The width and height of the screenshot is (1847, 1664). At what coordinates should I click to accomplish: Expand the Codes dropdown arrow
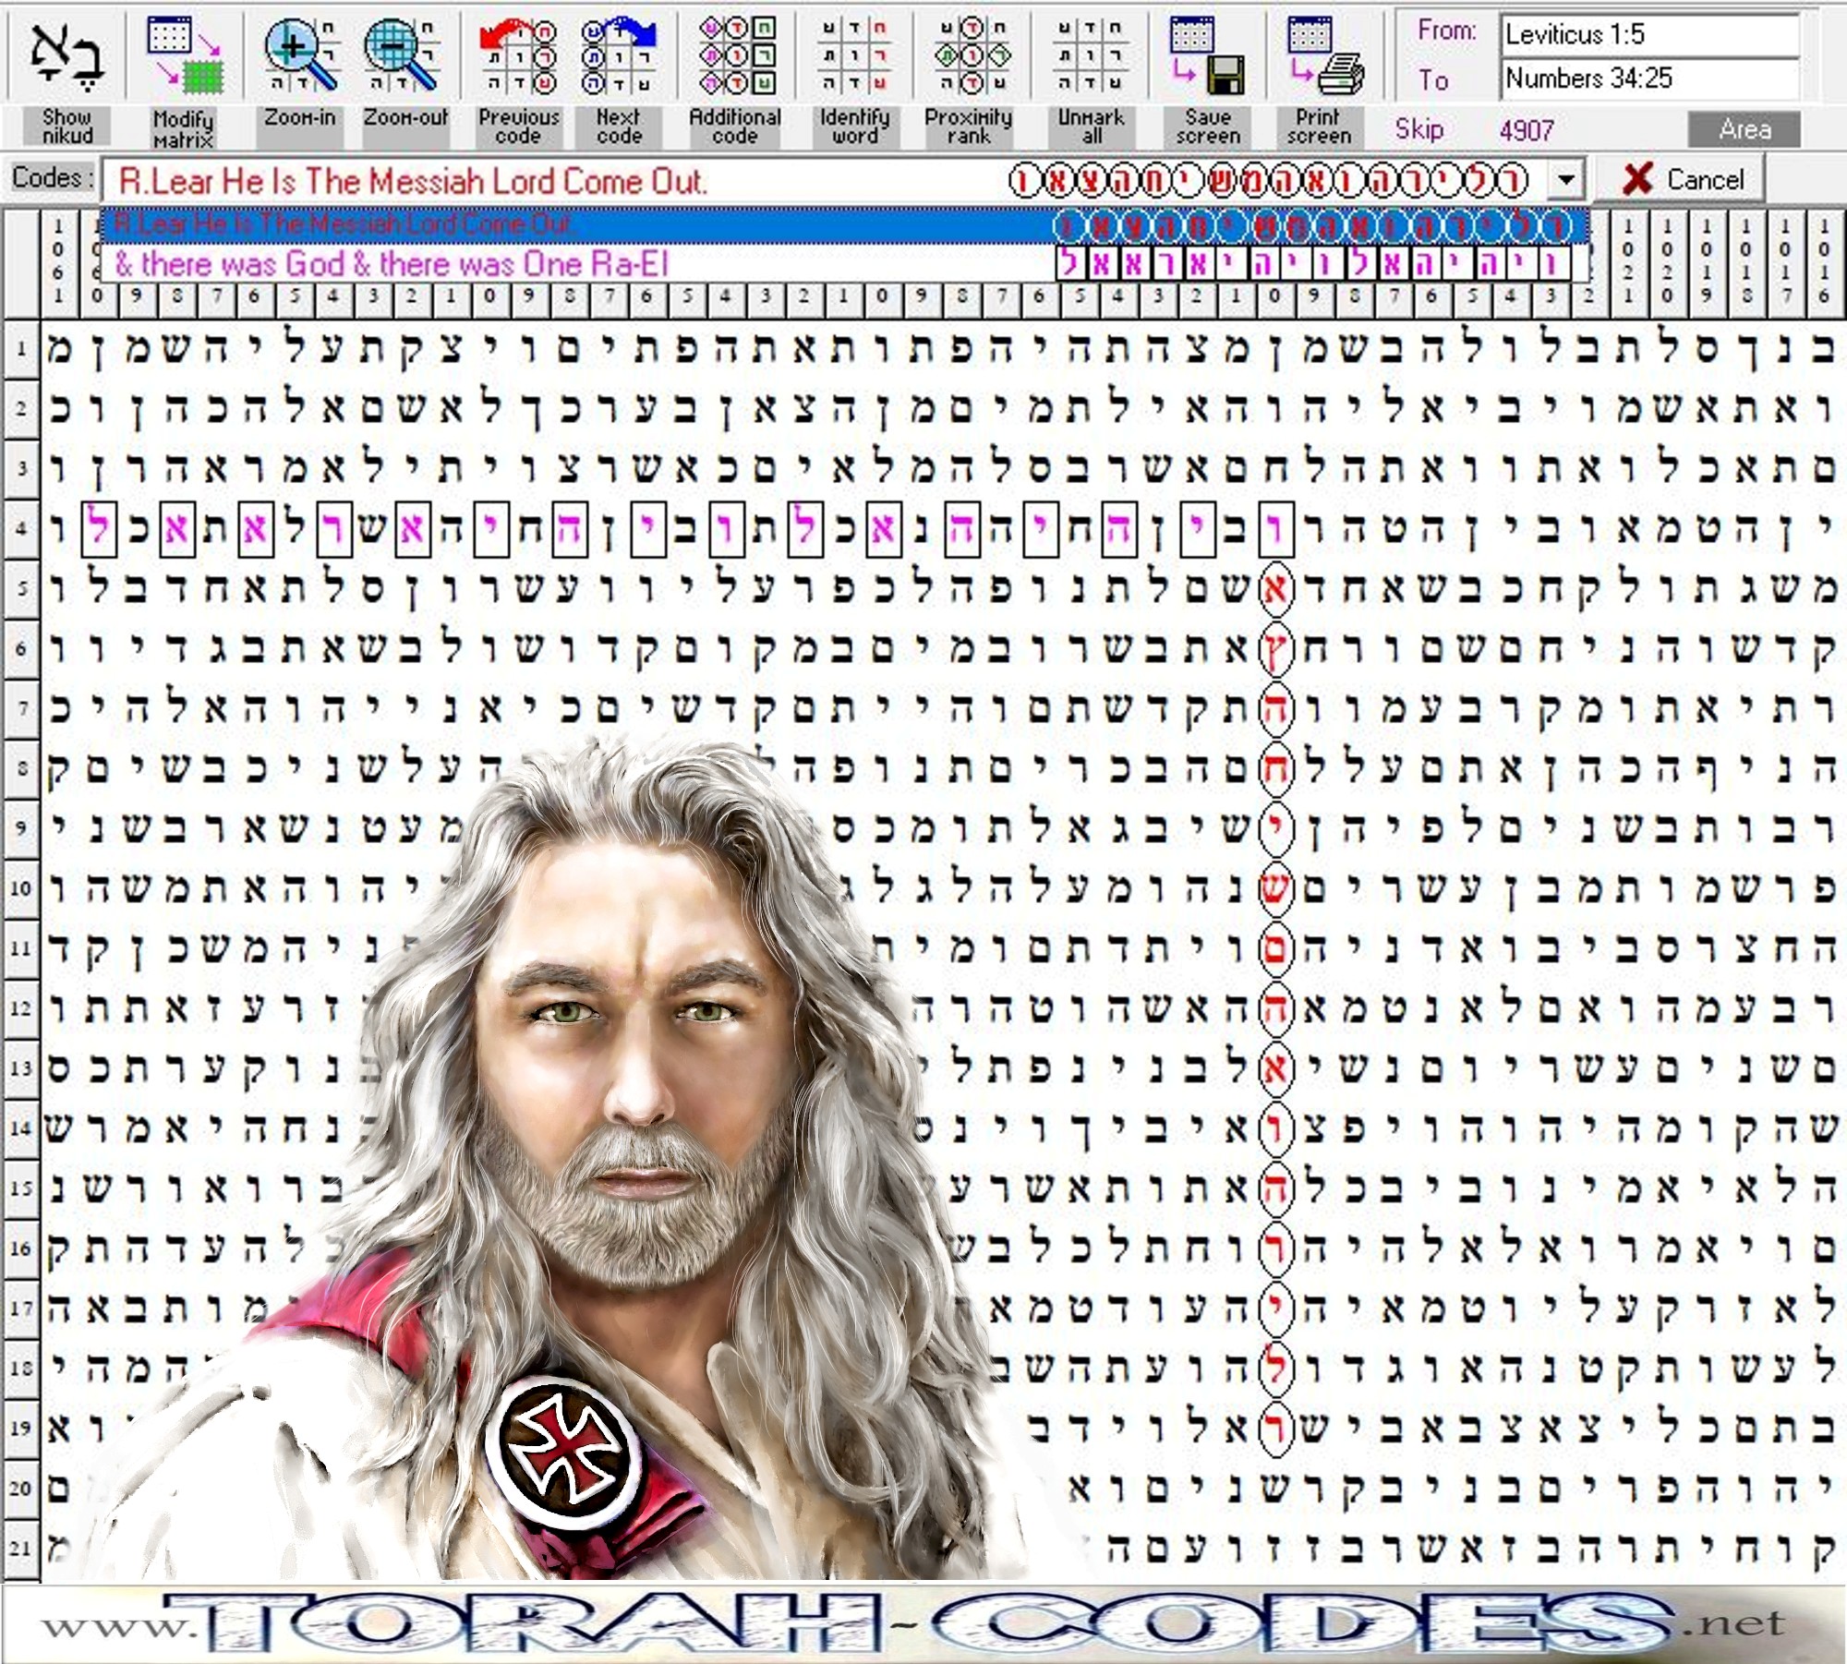(1565, 179)
